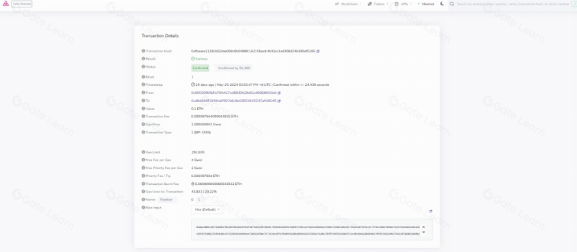Viewport: 577px width, 252px height.
Task: Click info icon beside Transaction Hash
Action: coord(144,51)
